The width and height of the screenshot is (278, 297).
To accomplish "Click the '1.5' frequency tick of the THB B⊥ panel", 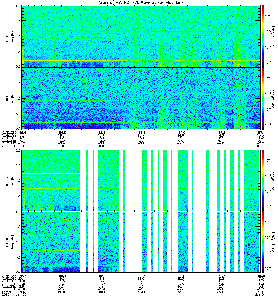I will tap(18, 21).
